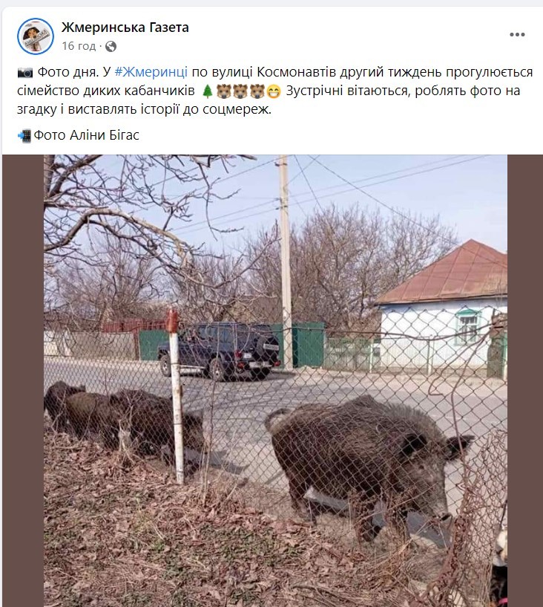This screenshot has width=543, height=607.
Task: Click the middle boar emoji
Action: pyautogui.click(x=240, y=91)
